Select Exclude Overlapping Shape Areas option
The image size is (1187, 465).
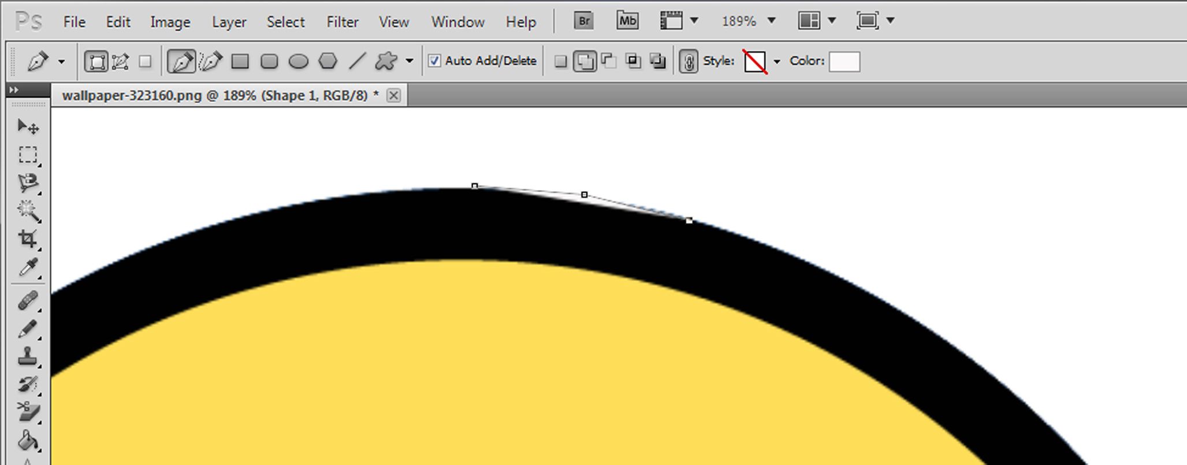pos(657,61)
